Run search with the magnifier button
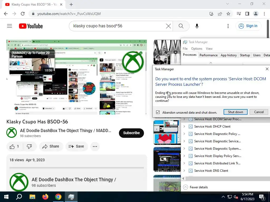The width and height of the screenshot is (270, 202). [181, 26]
